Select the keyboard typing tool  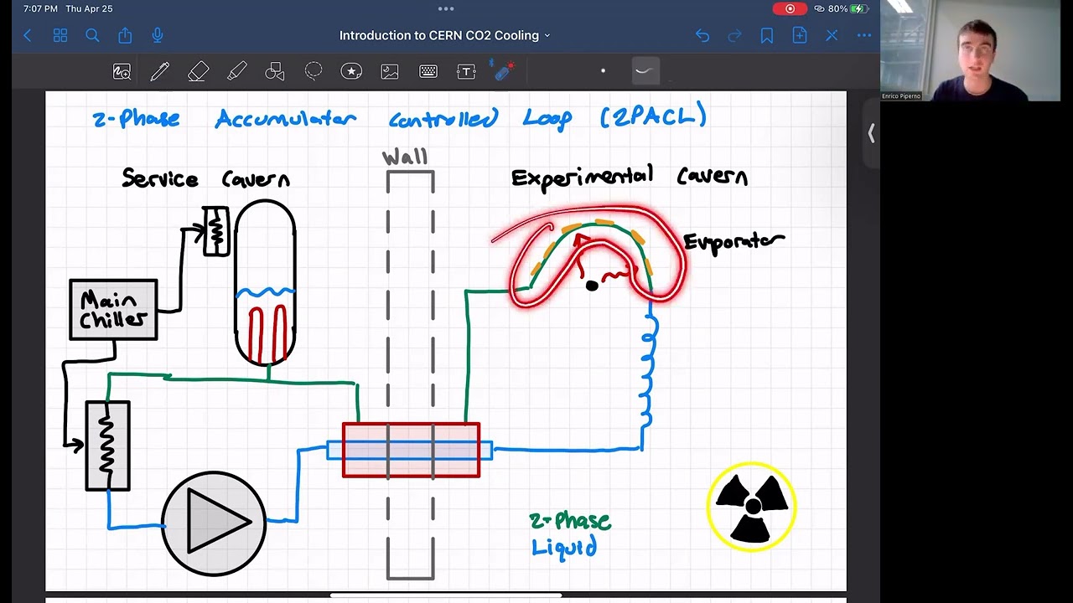[x=428, y=72]
